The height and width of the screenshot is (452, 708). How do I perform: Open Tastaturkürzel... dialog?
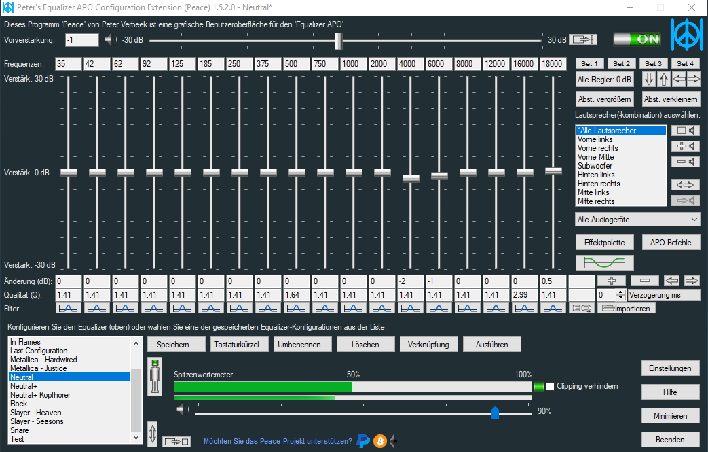tap(240, 345)
